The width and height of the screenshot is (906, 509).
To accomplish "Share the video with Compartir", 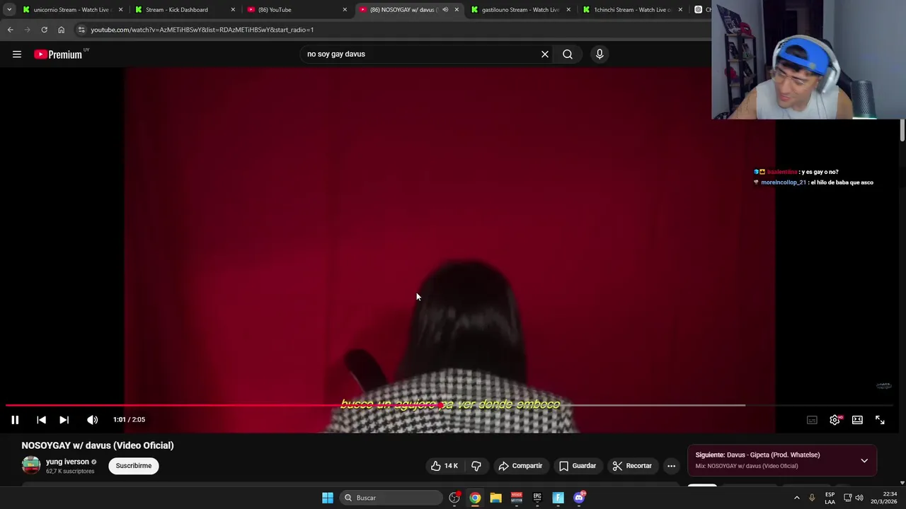I will (x=520, y=466).
